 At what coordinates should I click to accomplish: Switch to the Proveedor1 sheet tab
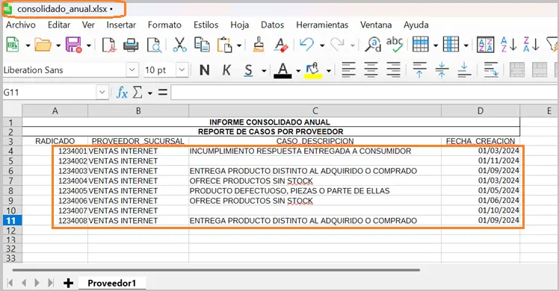(112, 283)
